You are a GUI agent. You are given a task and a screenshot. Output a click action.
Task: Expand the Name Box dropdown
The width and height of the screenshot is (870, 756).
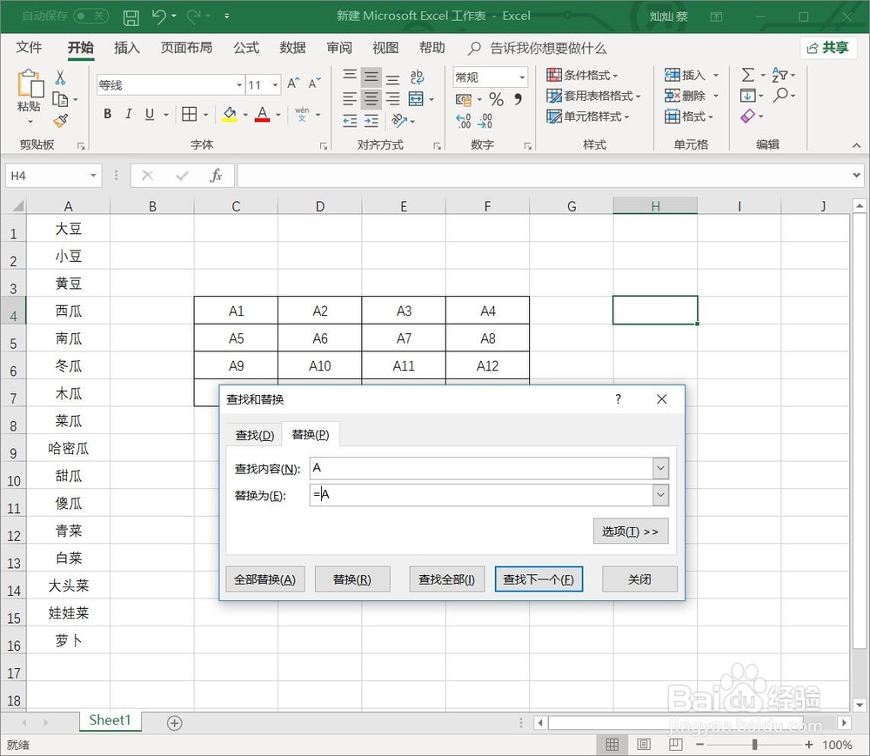coord(93,176)
